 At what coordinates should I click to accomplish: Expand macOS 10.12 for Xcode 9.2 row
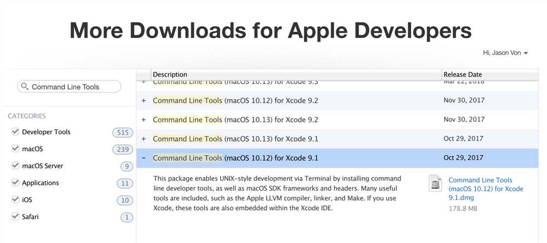click(143, 101)
